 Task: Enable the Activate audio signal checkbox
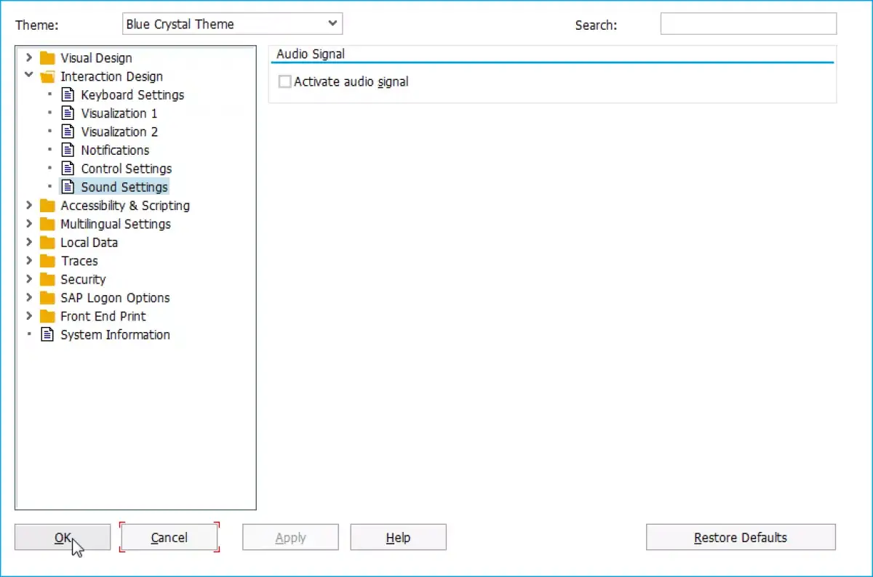click(285, 82)
